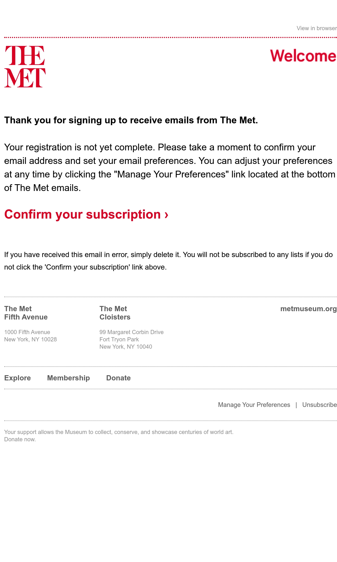This screenshot has height=562, width=337.
Task: Click the Manage Your Preferences link
Action: pos(254,405)
